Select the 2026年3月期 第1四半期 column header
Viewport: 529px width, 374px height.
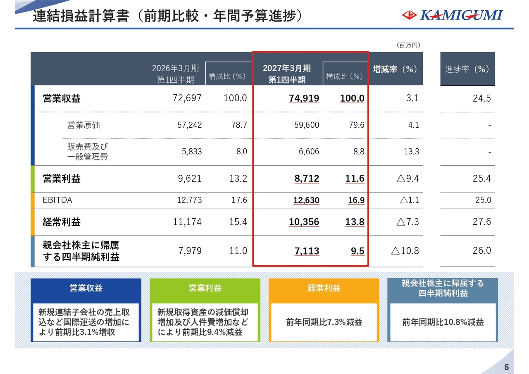(x=176, y=74)
